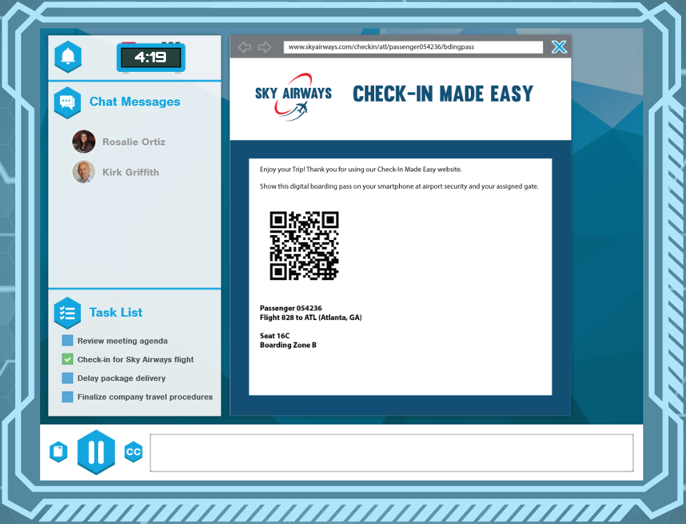686x524 pixels.
Task: Click the browser forward arrow
Action: coord(263,46)
